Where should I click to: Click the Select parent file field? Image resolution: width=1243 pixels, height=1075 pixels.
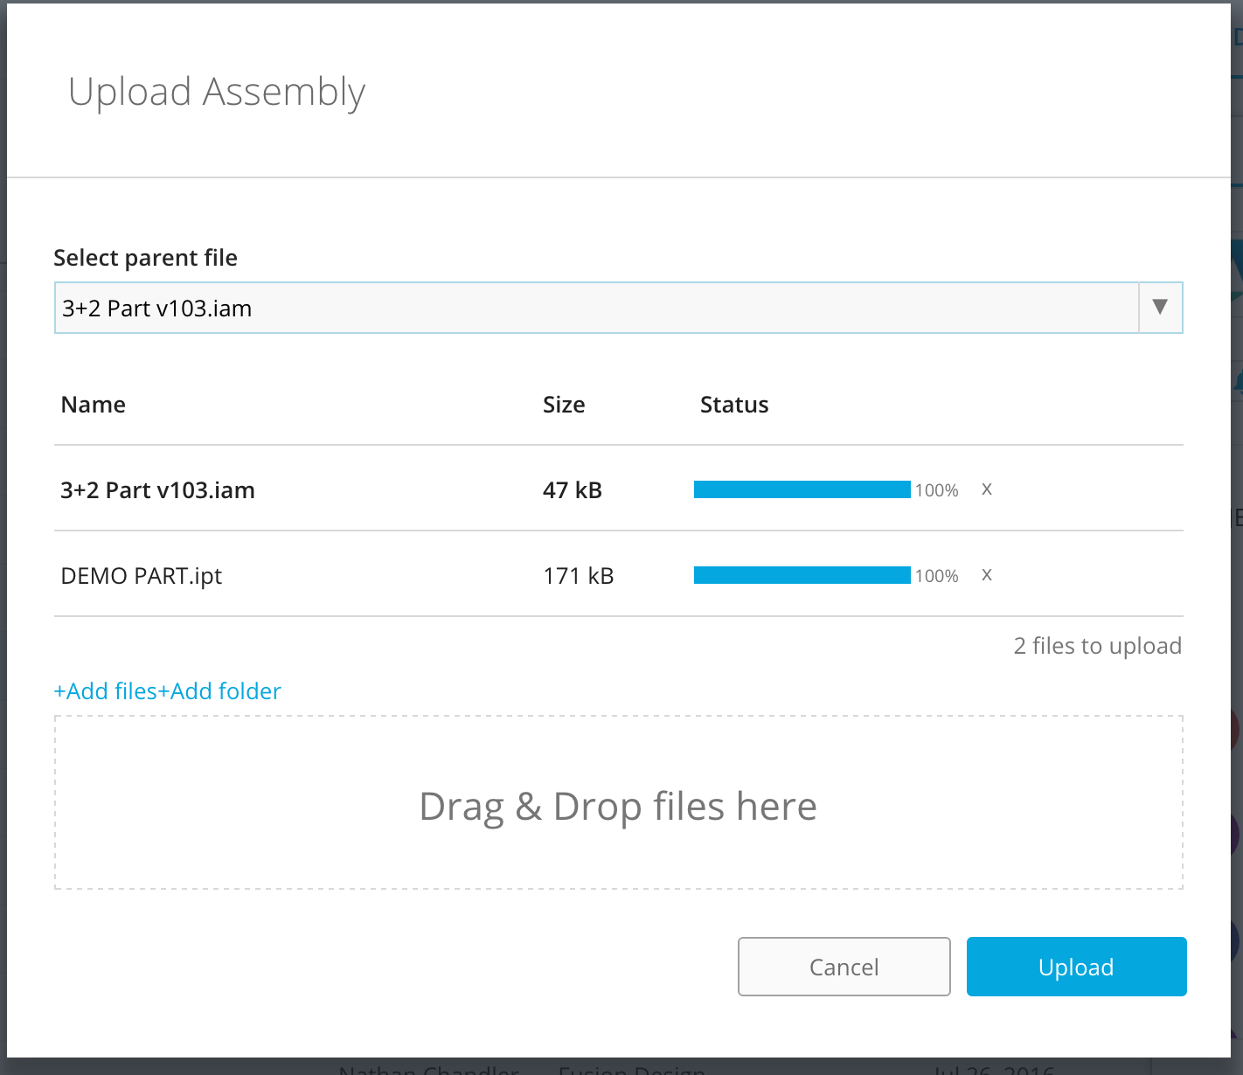coord(618,308)
